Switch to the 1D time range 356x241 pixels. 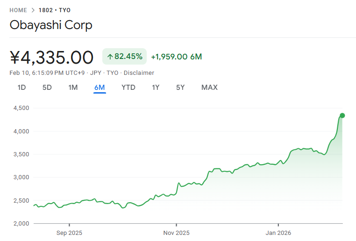coord(21,88)
